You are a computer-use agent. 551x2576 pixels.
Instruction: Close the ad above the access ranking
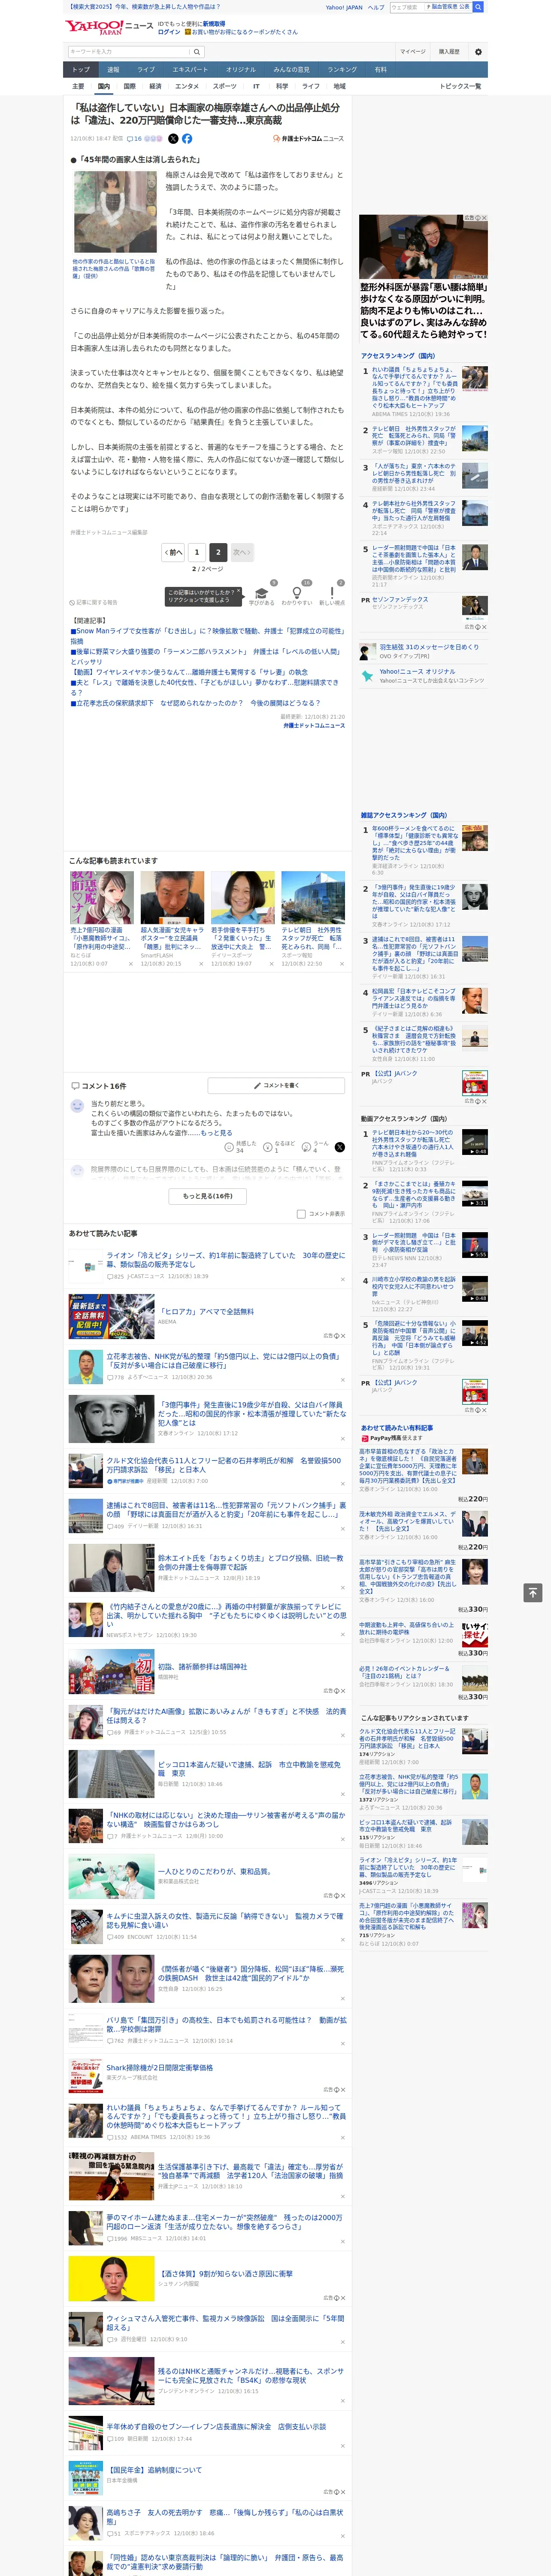click(483, 218)
